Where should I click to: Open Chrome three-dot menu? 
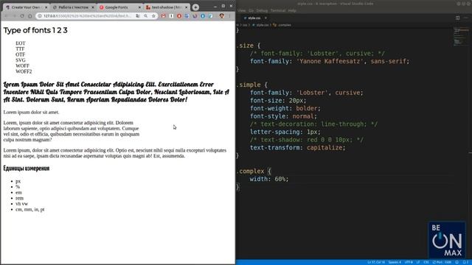[229, 16]
